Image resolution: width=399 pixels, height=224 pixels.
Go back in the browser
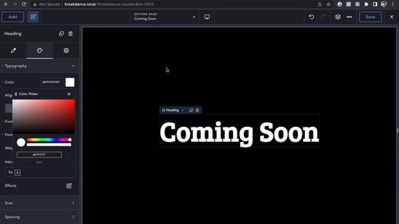click(x=6, y=4)
